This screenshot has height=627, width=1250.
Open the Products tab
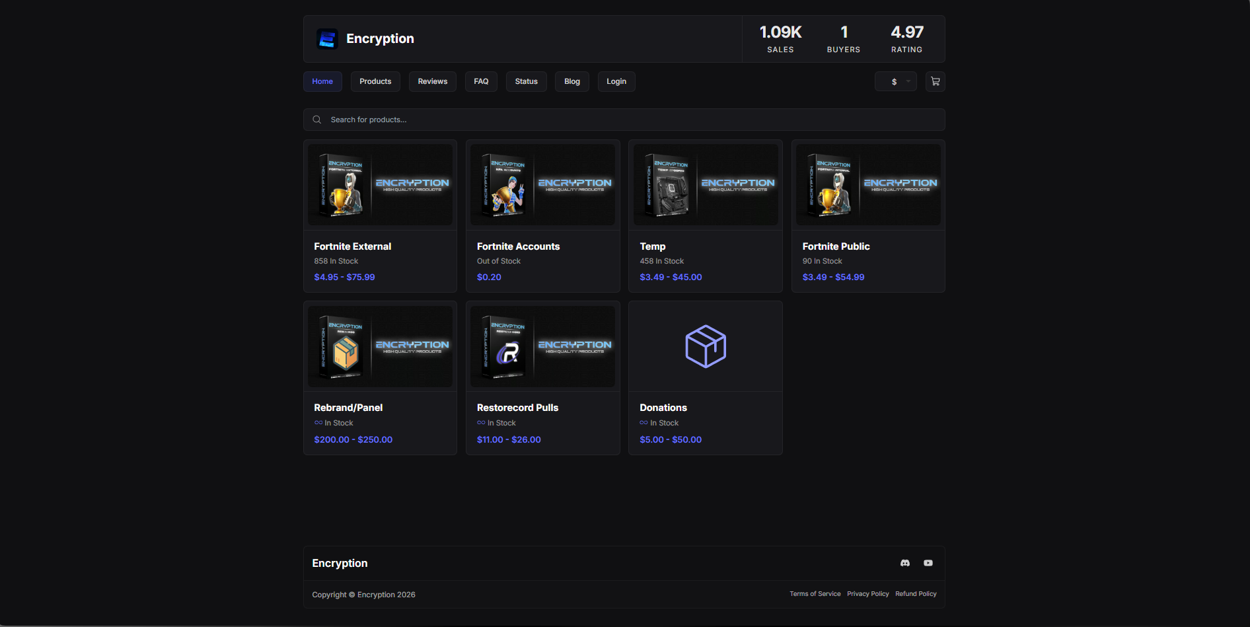tap(375, 81)
